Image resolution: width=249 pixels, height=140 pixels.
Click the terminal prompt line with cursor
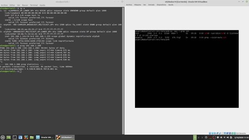(11, 72)
